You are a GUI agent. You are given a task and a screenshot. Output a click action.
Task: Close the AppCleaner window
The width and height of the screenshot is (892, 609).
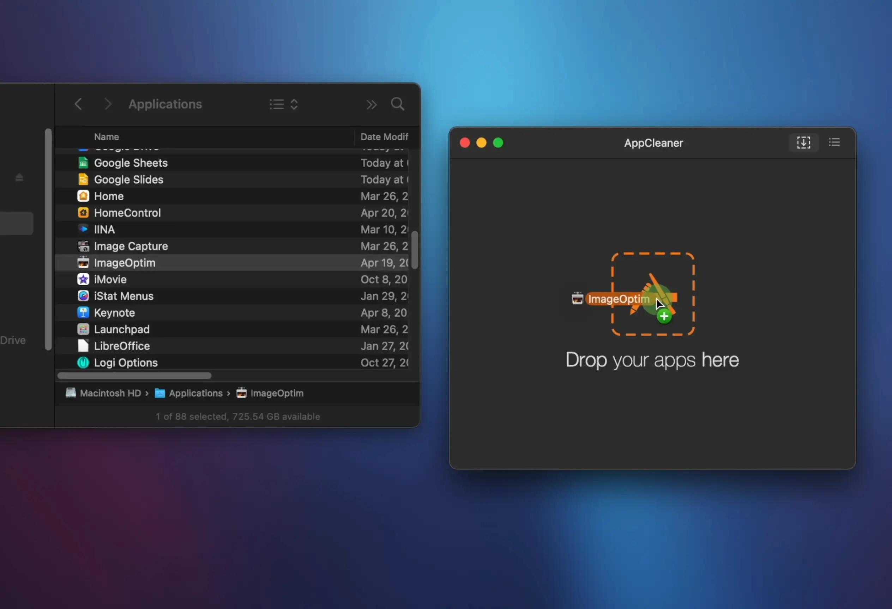click(465, 143)
